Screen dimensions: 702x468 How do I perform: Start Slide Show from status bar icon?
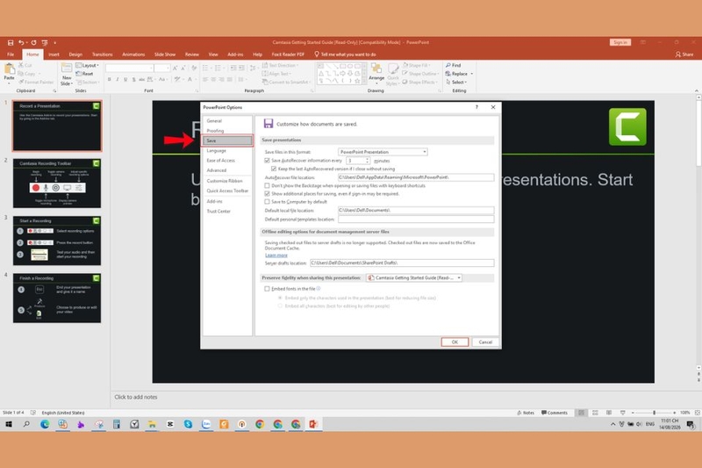pyautogui.click(x=623, y=413)
